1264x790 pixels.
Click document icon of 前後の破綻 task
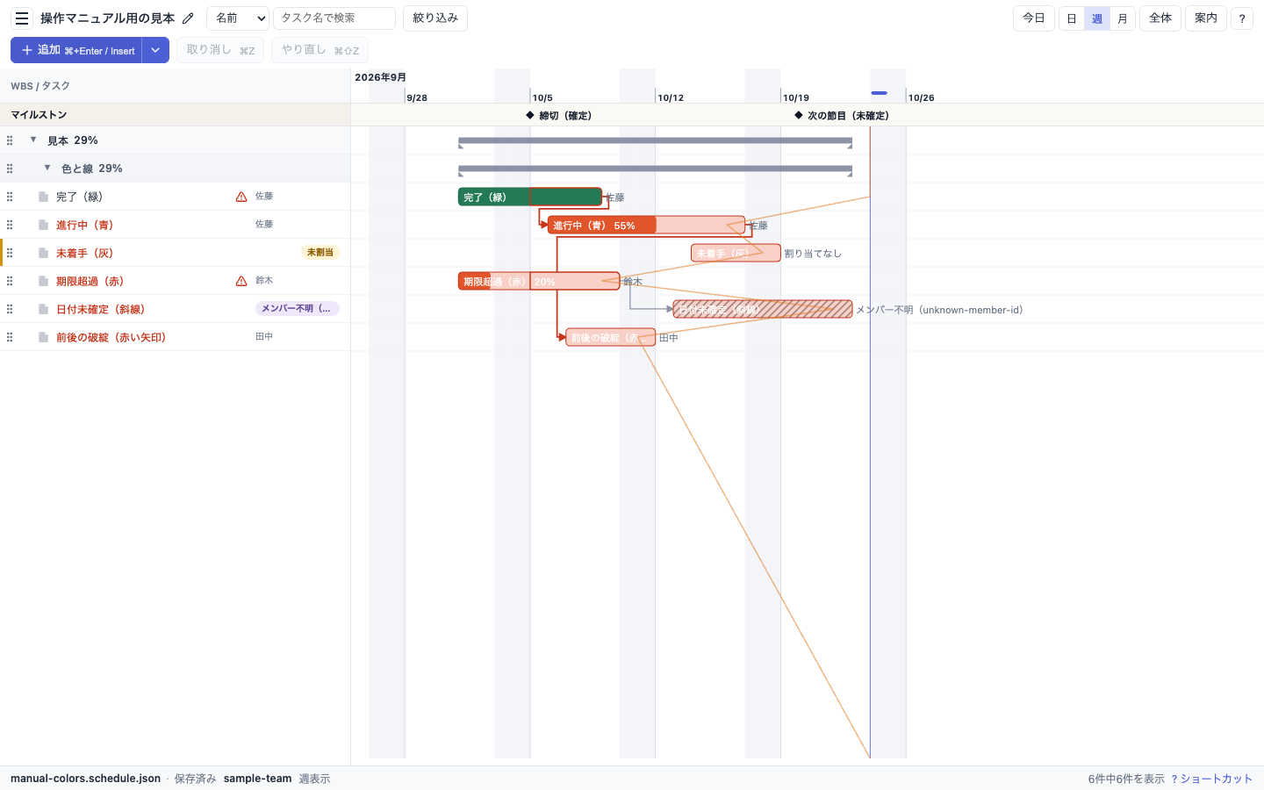[x=43, y=337]
